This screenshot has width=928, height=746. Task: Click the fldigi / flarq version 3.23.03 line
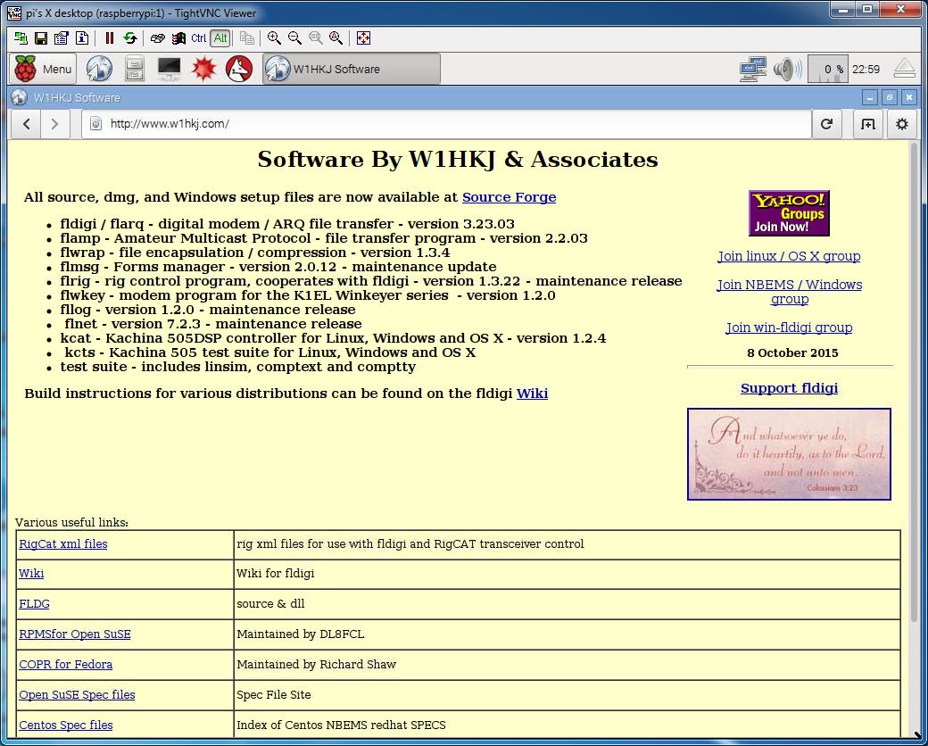pyautogui.click(x=287, y=224)
